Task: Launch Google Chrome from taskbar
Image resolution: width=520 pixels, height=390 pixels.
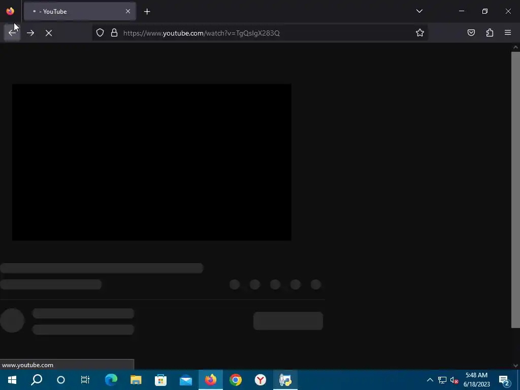Action: [x=236, y=380]
